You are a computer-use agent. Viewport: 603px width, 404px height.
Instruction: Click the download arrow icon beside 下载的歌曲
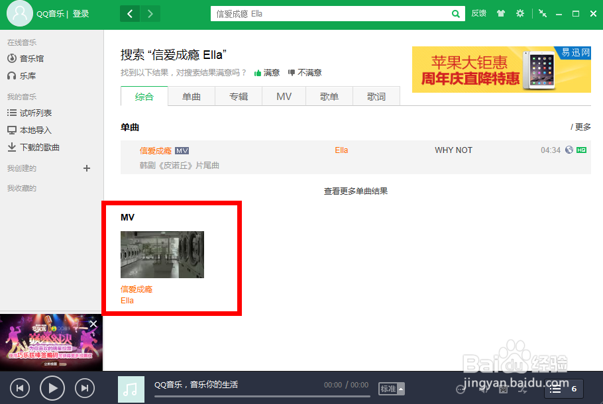(x=12, y=147)
